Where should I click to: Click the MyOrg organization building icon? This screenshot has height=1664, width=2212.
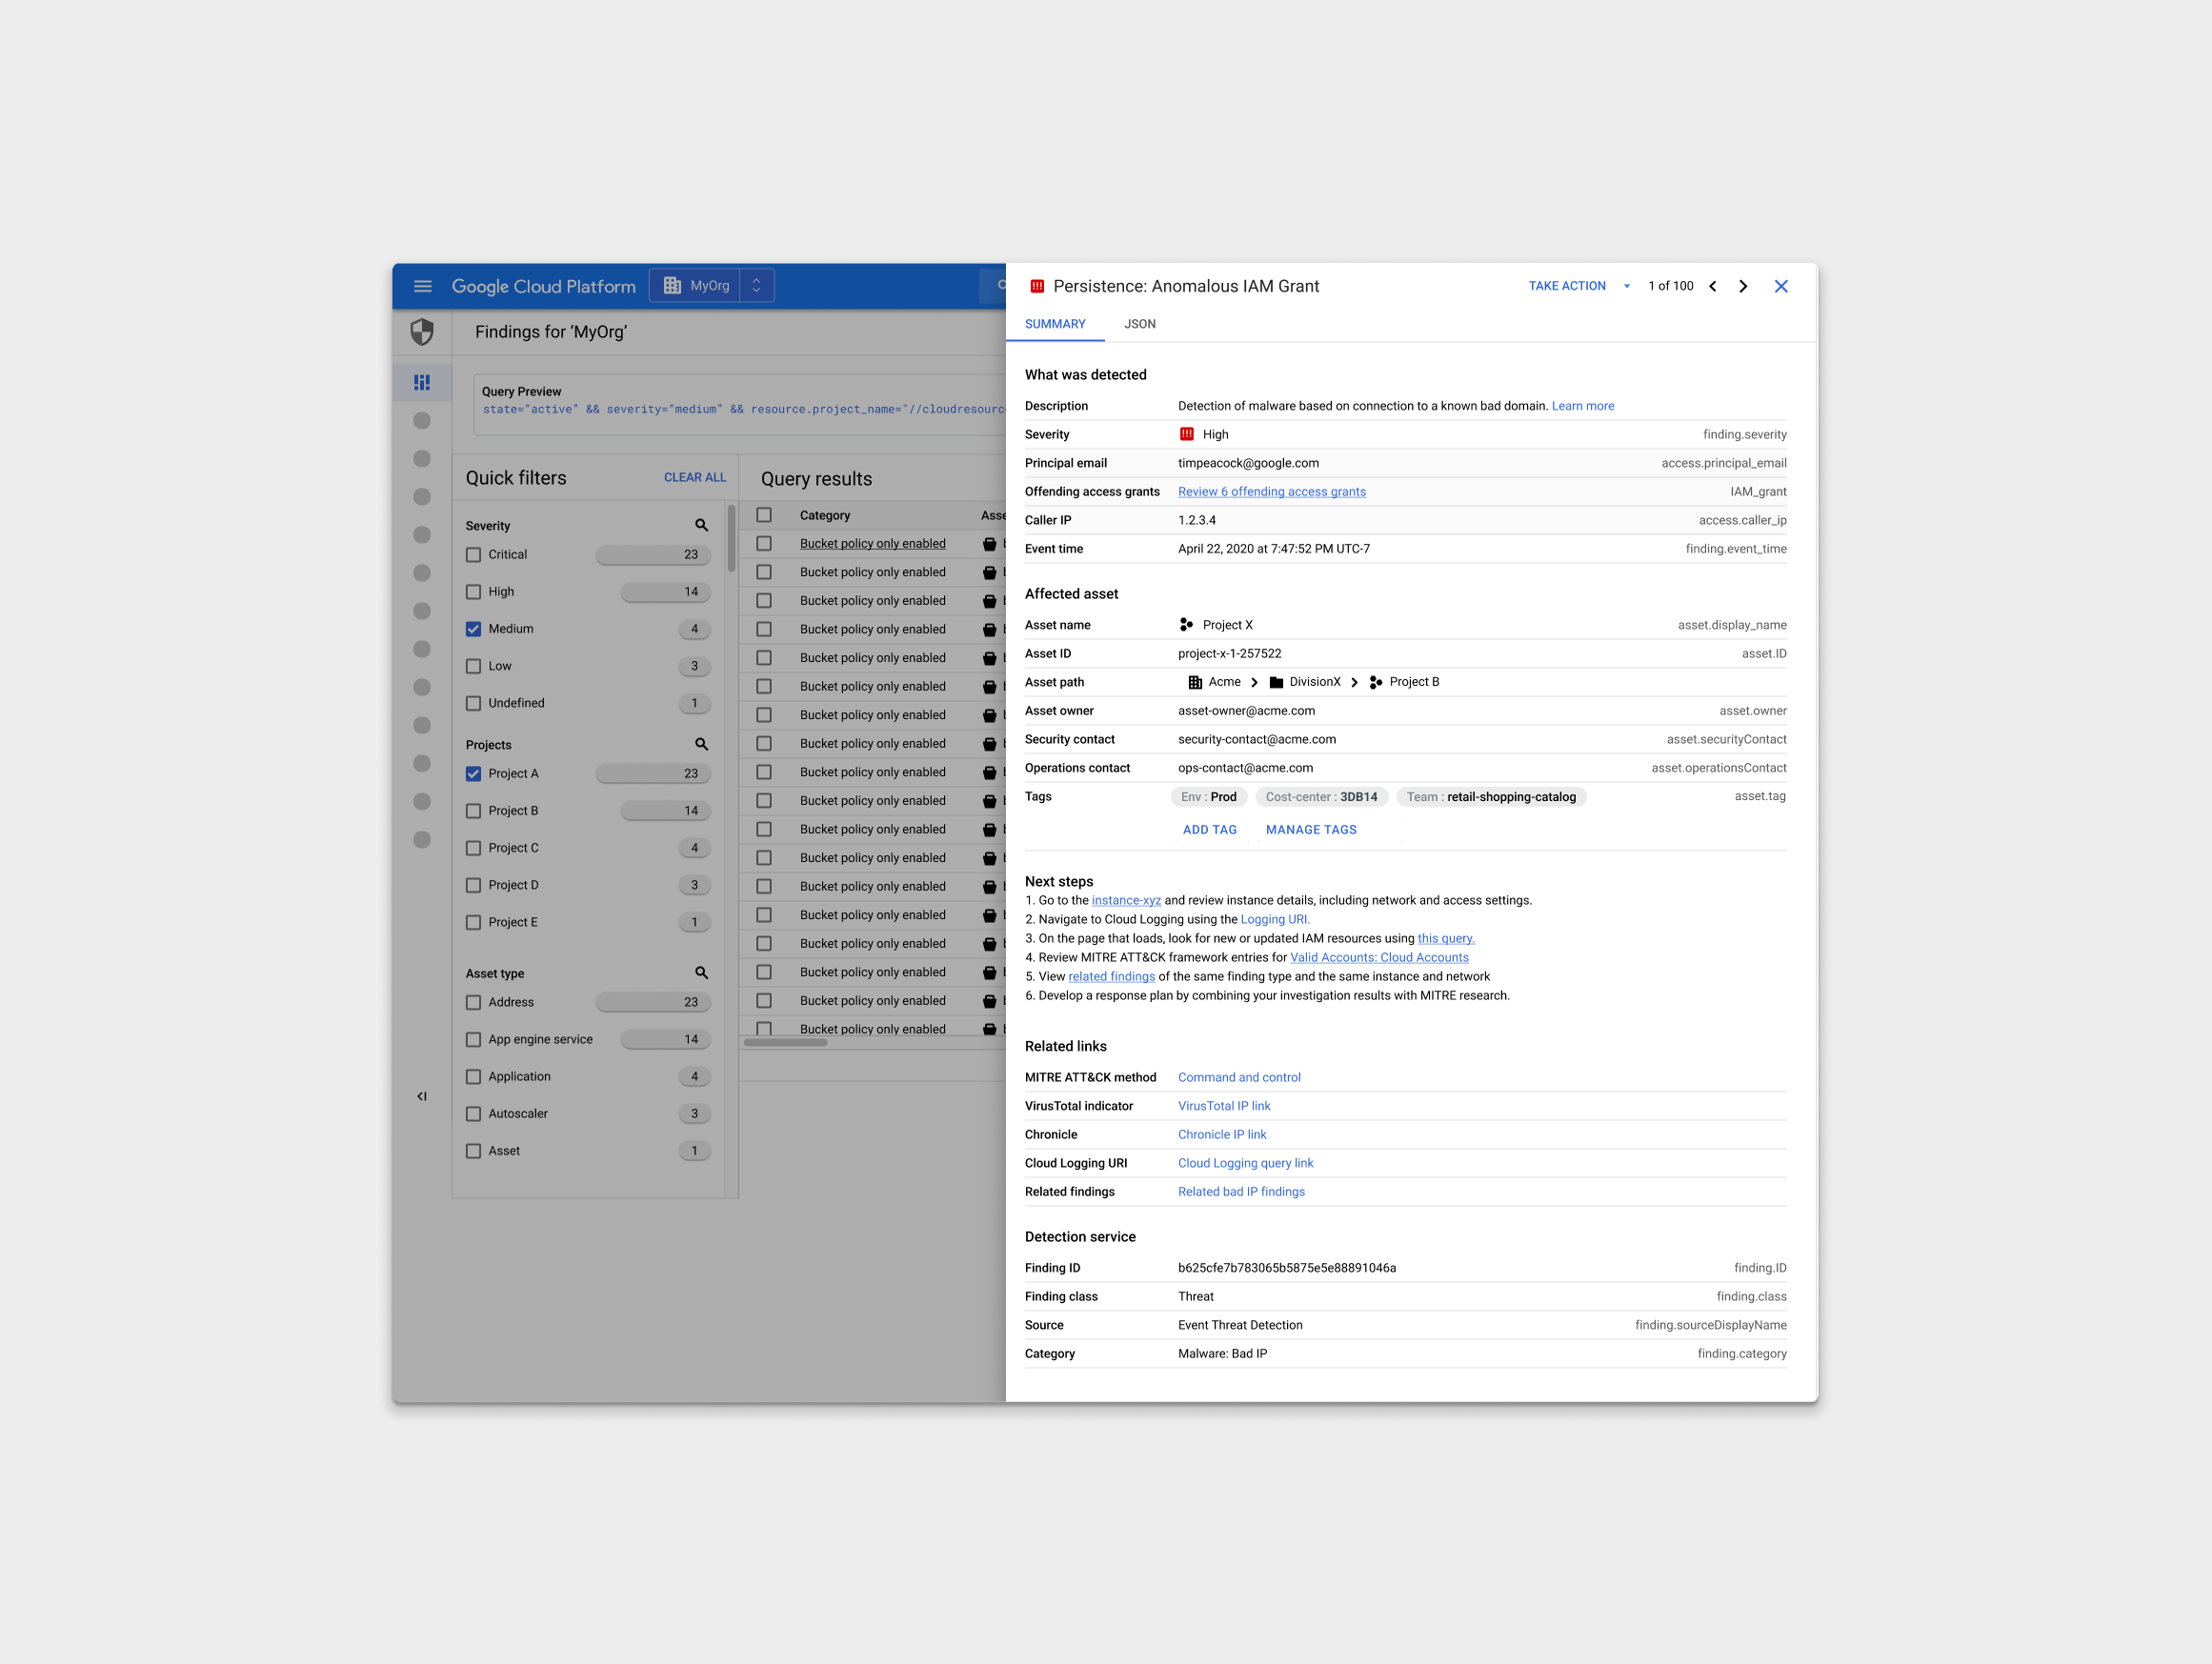tap(672, 286)
